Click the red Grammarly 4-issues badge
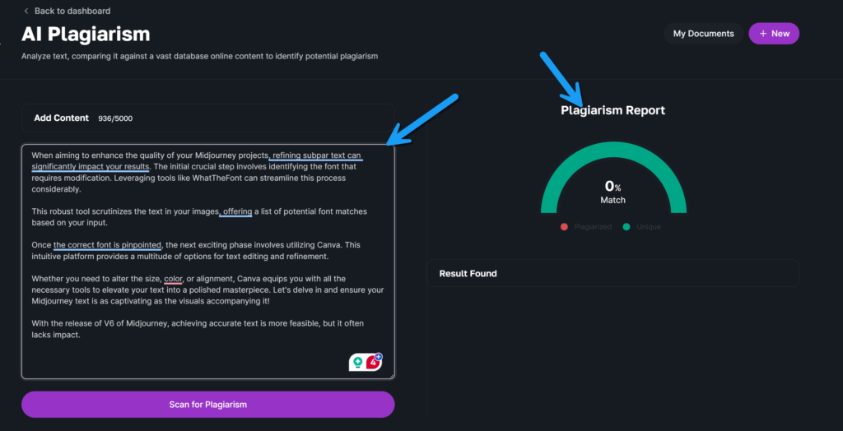 click(373, 362)
